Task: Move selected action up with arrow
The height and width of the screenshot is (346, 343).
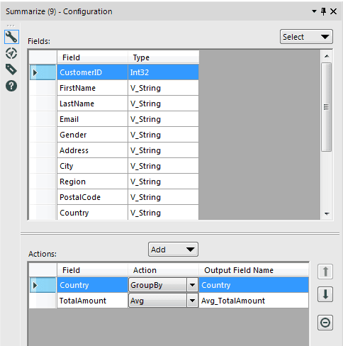Action: pyautogui.click(x=325, y=272)
